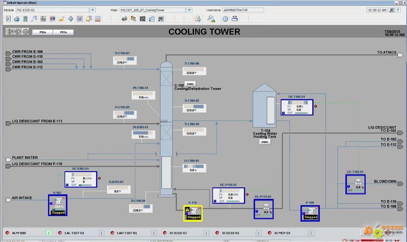Click the alarm bell toolbar icon
The width and height of the screenshot is (407, 242).
pos(89,19)
